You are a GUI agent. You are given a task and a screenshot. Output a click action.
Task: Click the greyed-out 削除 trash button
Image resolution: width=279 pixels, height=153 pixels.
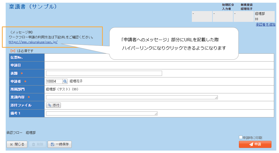click(37, 144)
